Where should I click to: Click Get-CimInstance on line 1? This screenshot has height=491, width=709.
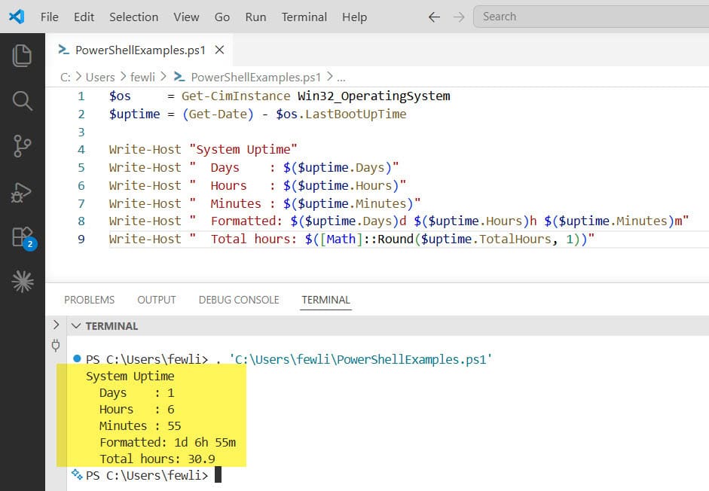tap(236, 96)
